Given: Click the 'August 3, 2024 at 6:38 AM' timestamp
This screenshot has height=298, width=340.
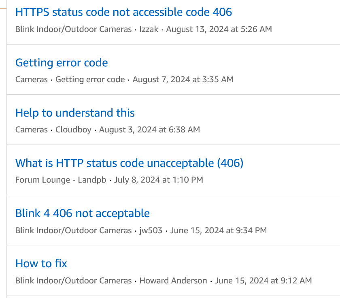Looking at the screenshot, I should point(149,130).
